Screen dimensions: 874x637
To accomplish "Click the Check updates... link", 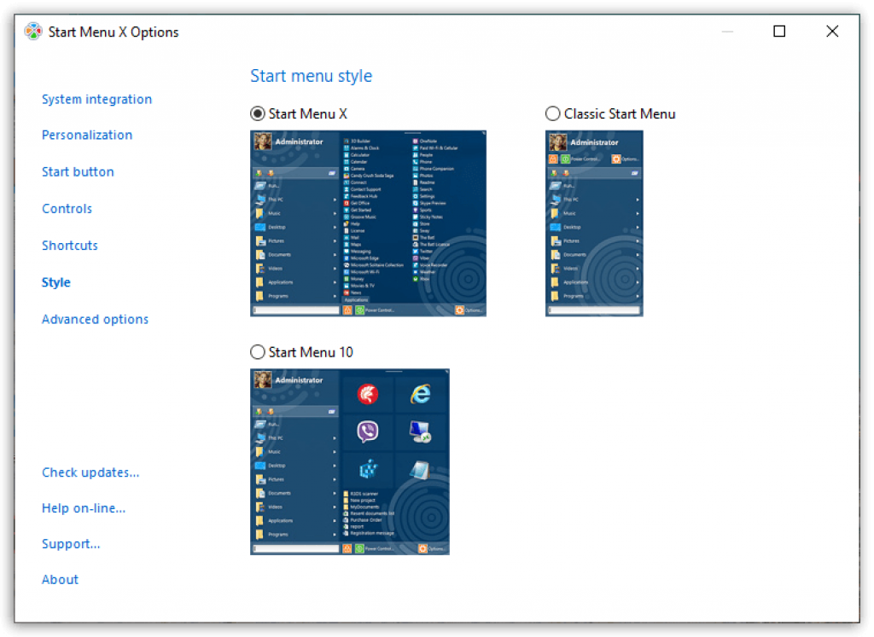I will [90, 472].
